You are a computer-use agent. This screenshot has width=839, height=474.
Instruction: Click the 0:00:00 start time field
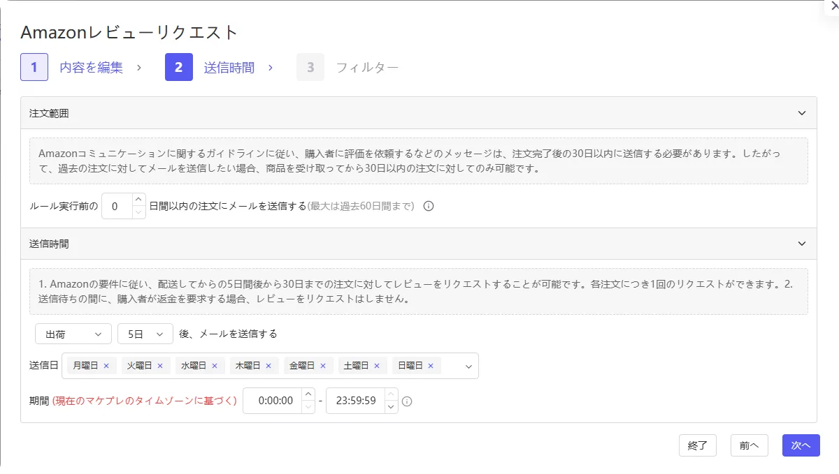click(272, 401)
